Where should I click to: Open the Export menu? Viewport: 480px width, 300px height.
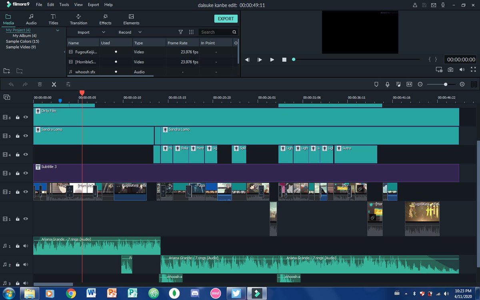click(x=93, y=5)
